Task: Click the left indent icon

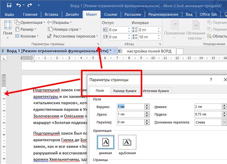Action: (105, 30)
